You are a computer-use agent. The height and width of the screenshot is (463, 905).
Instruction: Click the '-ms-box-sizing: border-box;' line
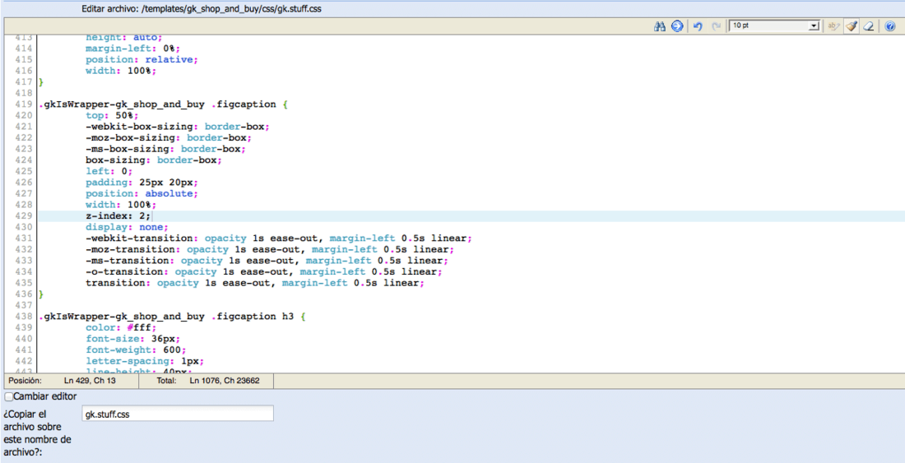click(165, 149)
